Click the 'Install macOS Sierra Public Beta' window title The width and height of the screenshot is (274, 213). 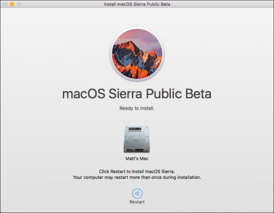click(x=137, y=4)
